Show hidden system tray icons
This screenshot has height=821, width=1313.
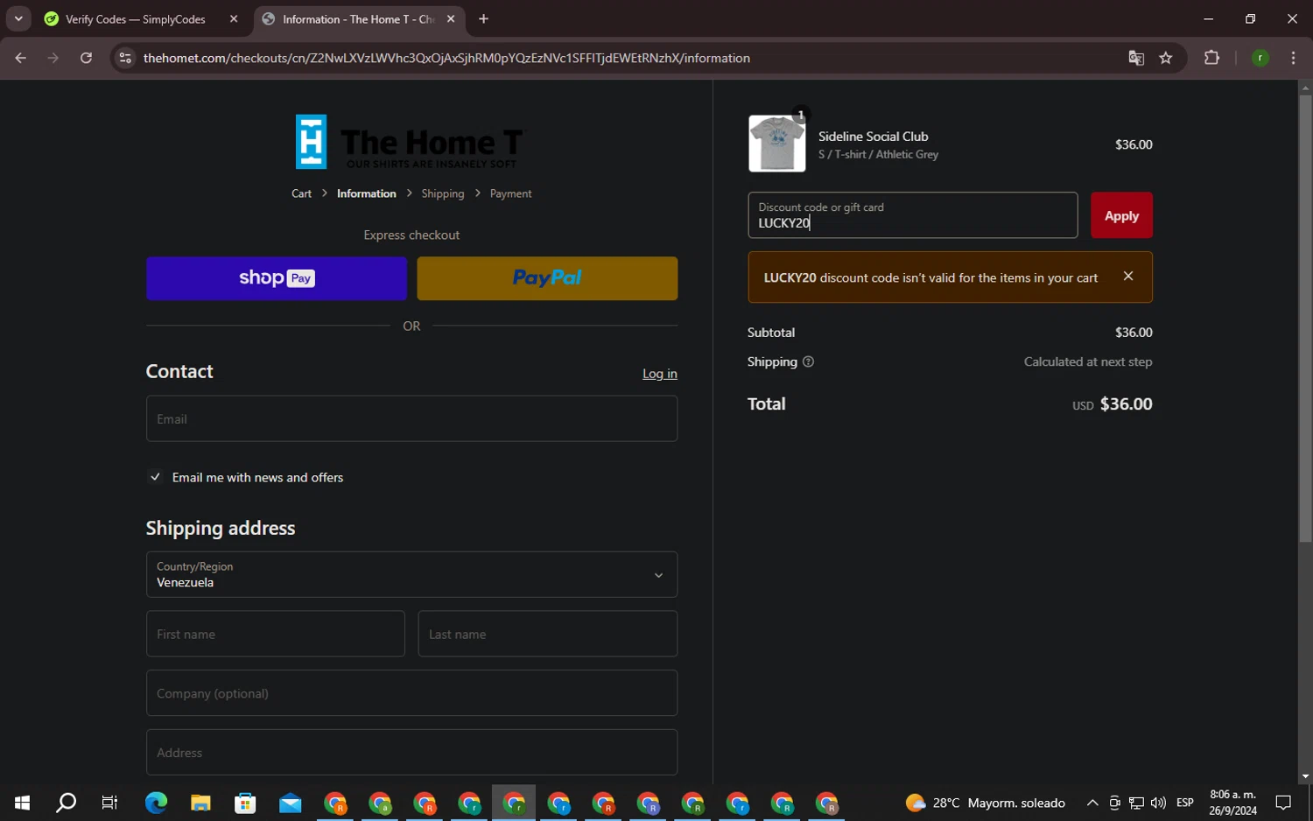click(1092, 803)
